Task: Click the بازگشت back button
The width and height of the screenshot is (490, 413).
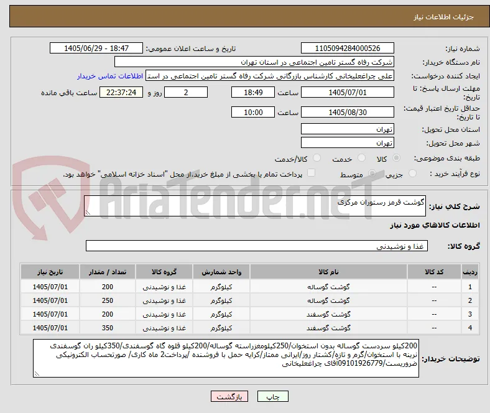Action: (229, 396)
